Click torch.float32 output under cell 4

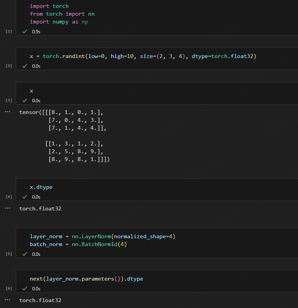[40, 208]
